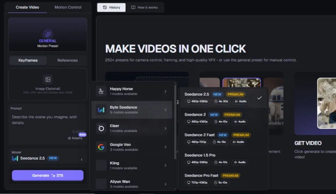
Task: Click the Seedance 2.5 480p-1080p resolution tag
Action: coord(197,101)
